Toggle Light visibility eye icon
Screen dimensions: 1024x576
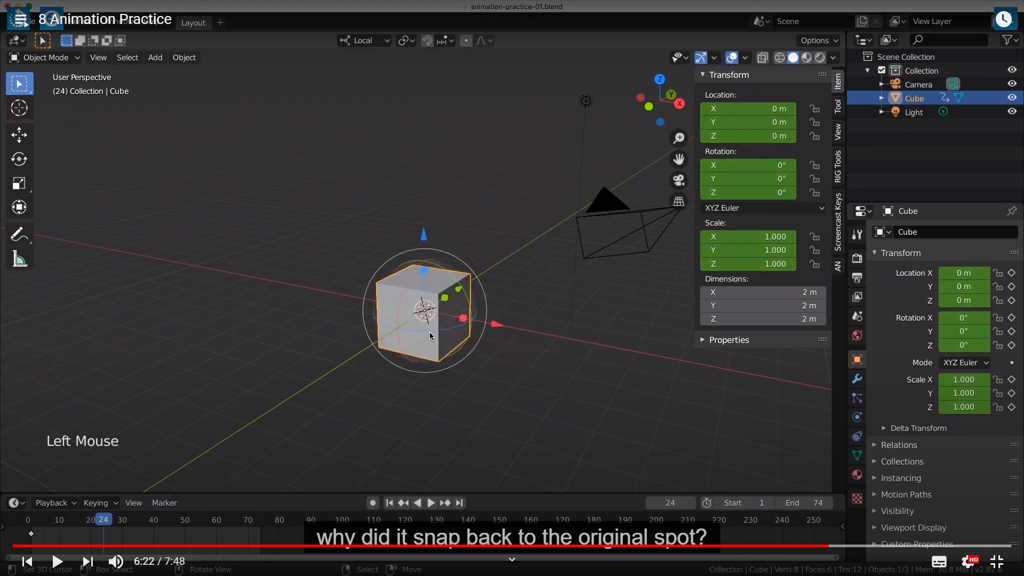[x=1012, y=111]
